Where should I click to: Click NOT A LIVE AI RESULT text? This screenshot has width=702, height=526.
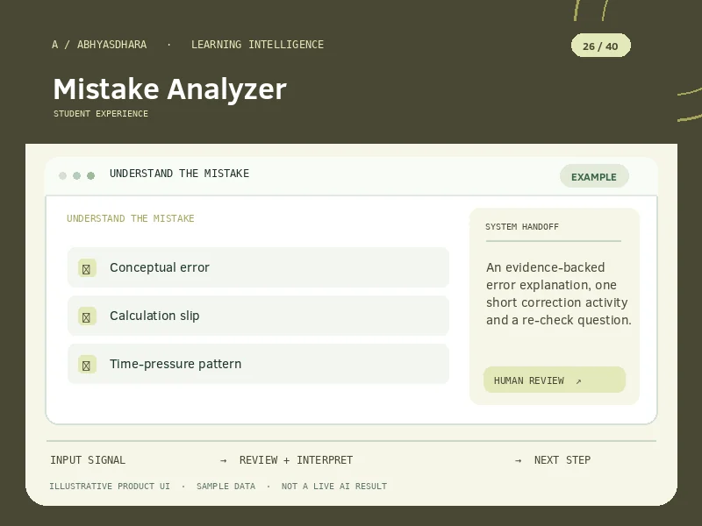pyautogui.click(x=334, y=487)
